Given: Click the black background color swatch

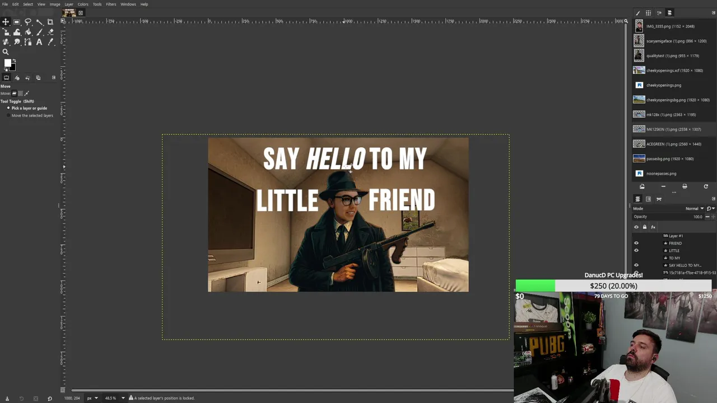Looking at the screenshot, I should coord(13,68).
